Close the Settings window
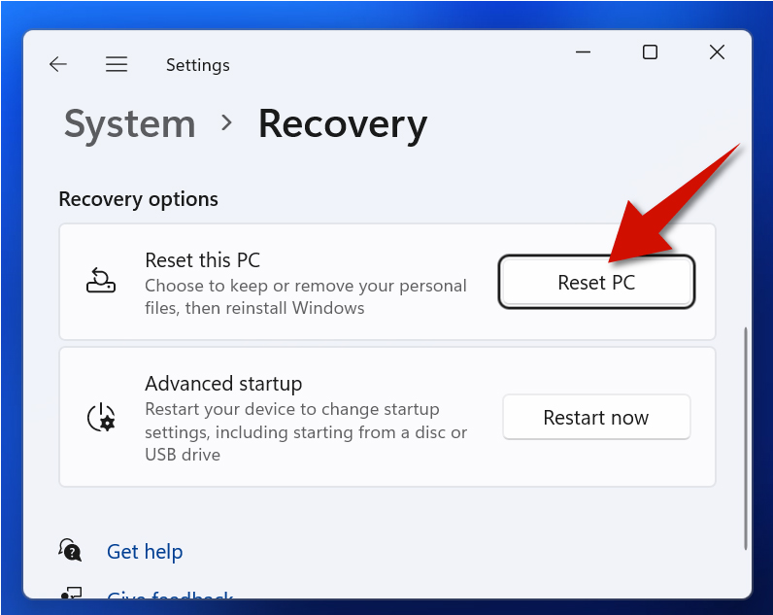The width and height of the screenshot is (773, 615). [718, 51]
